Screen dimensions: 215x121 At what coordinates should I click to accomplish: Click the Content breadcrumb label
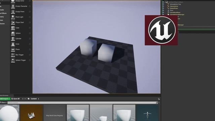(34, 99)
